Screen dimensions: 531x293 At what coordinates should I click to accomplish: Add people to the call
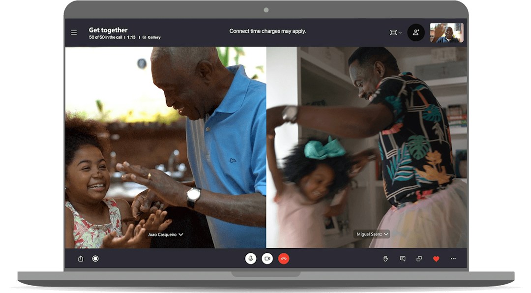416,32
